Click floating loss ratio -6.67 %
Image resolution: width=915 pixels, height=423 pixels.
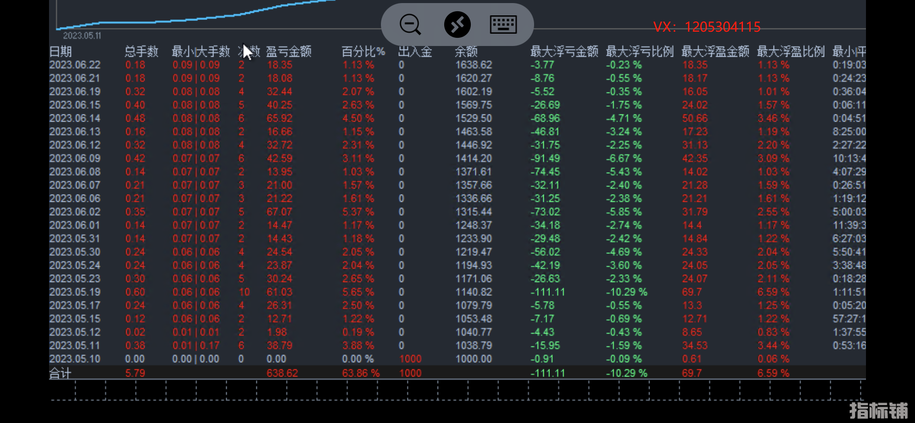(624, 158)
